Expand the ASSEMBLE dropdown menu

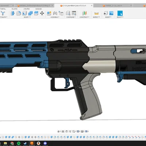point(55,17)
